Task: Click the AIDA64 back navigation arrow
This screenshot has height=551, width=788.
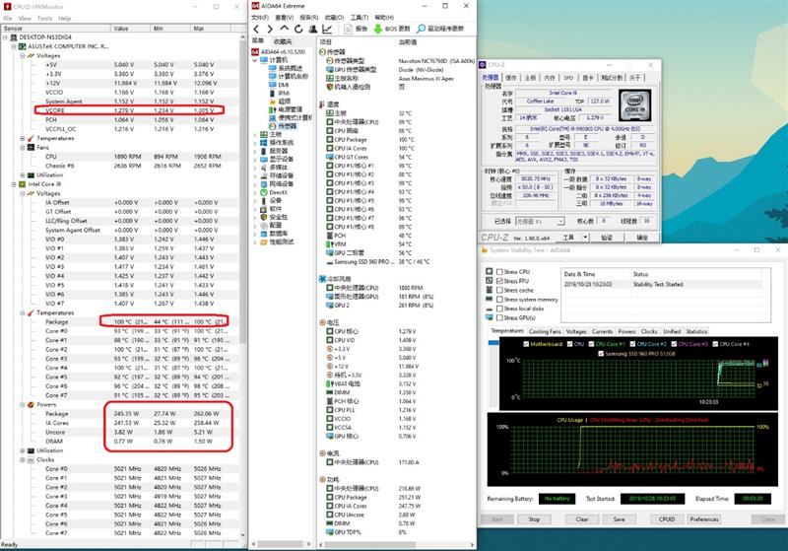Action: pos(257,30)
